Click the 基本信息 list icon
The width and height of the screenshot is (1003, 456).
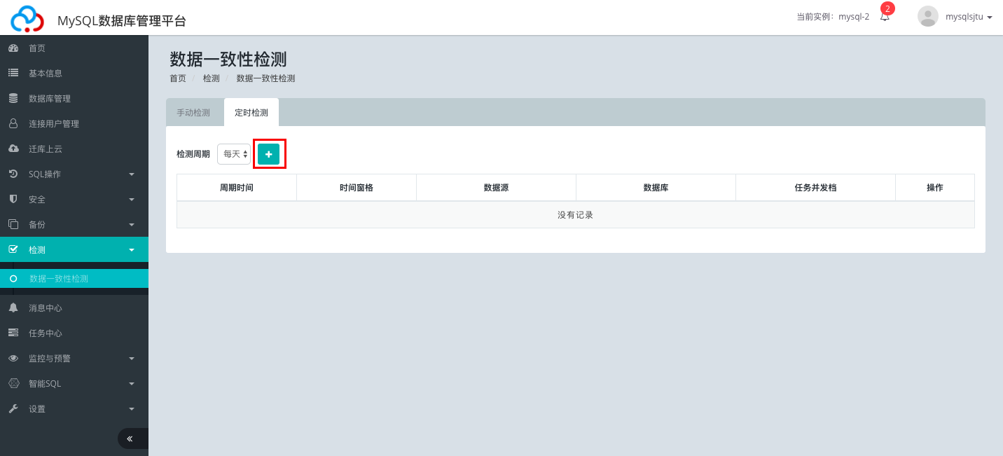point(13,73)
